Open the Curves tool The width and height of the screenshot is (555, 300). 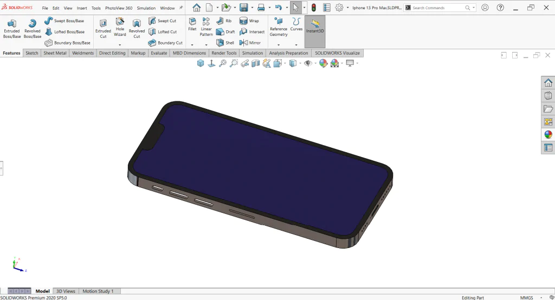coord(296,24)
